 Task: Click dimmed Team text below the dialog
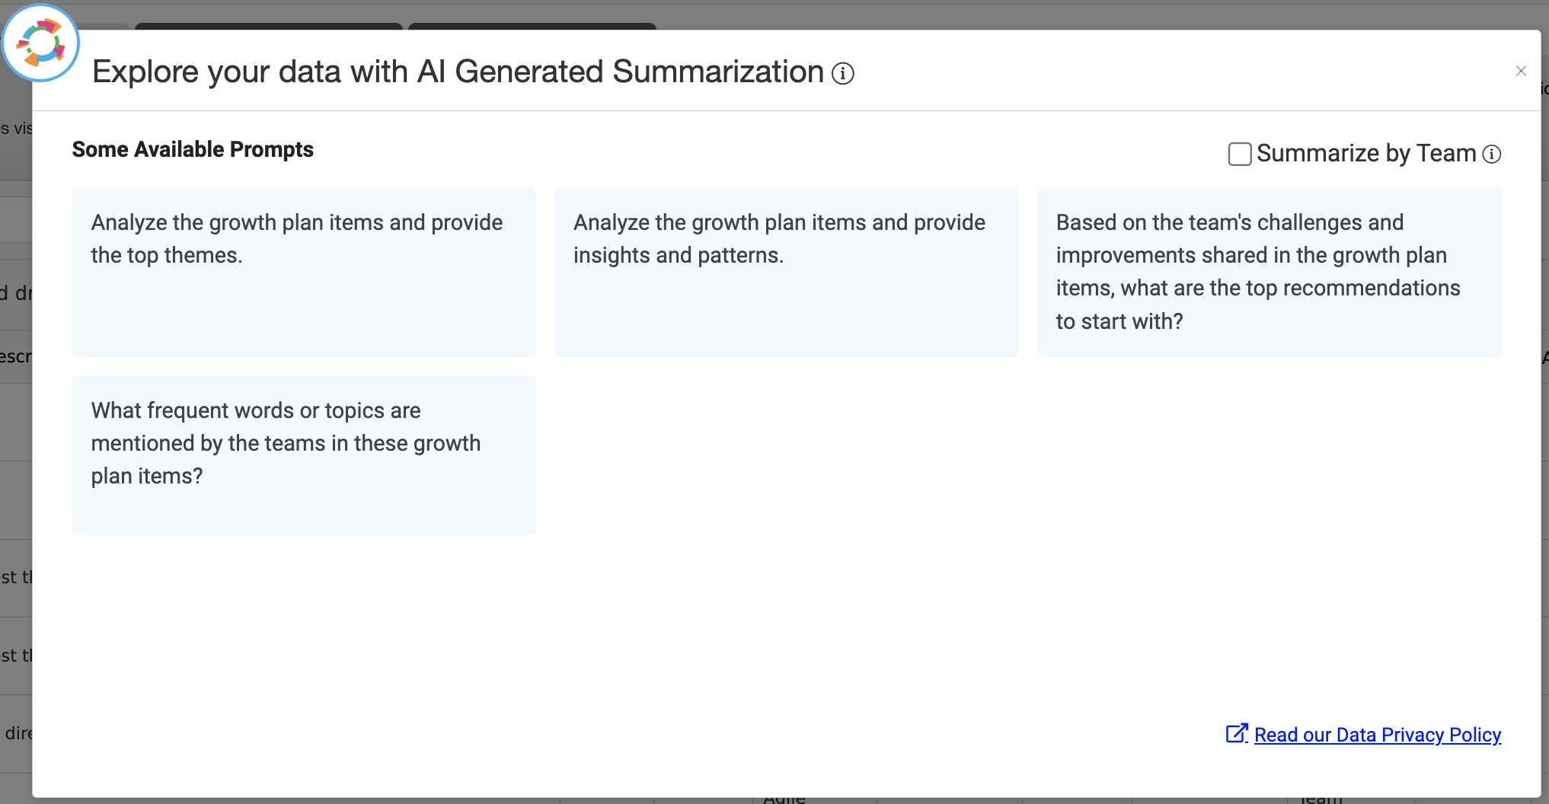coord(1321,799)
